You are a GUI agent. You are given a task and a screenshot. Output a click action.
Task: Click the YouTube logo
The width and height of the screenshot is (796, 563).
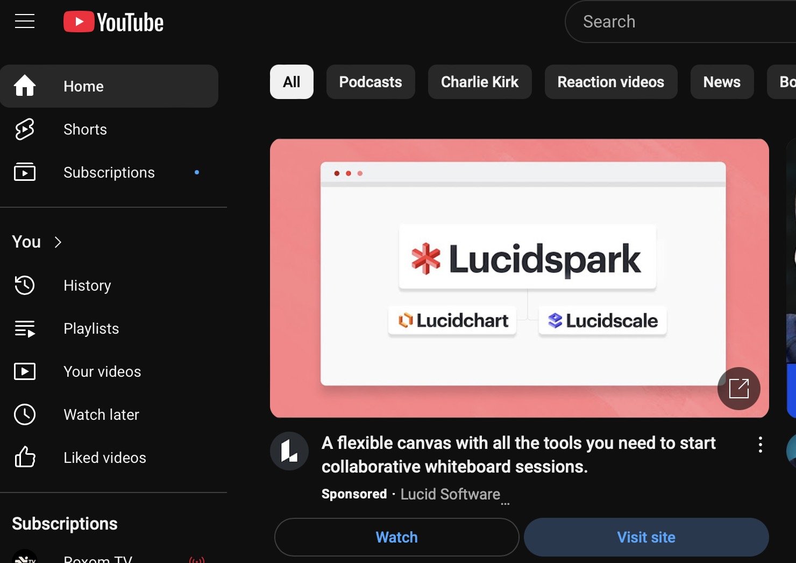point(113,22)
